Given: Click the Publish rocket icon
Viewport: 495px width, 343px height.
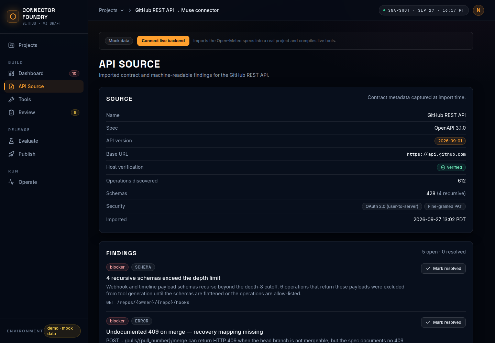Looking at the screenshot, I should [x=11, y=154].
